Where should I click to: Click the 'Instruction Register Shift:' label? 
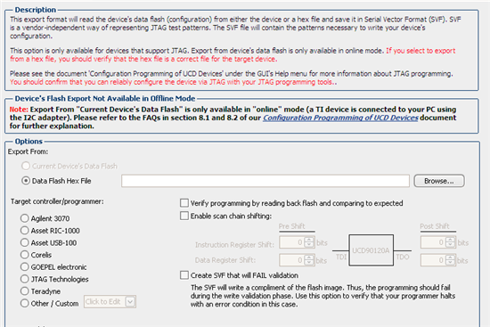tap(234, 245)
